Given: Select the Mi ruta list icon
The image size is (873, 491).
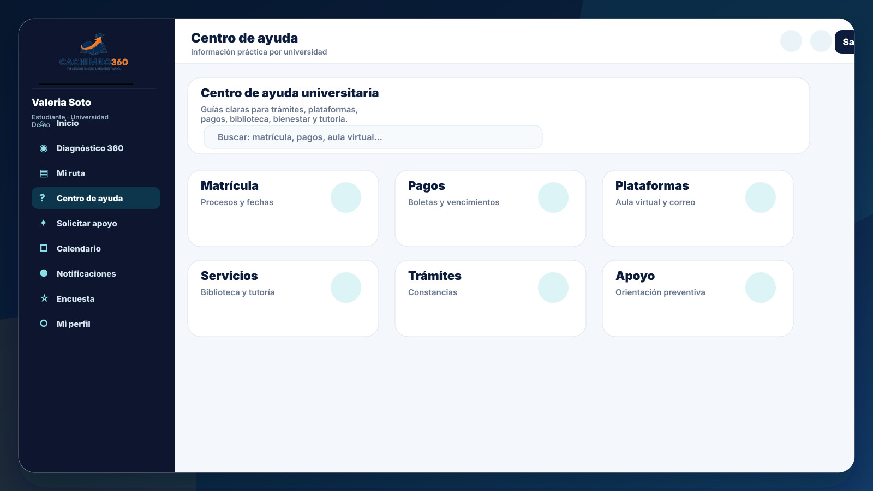Looking at the screenshot, I should point(44,173).
